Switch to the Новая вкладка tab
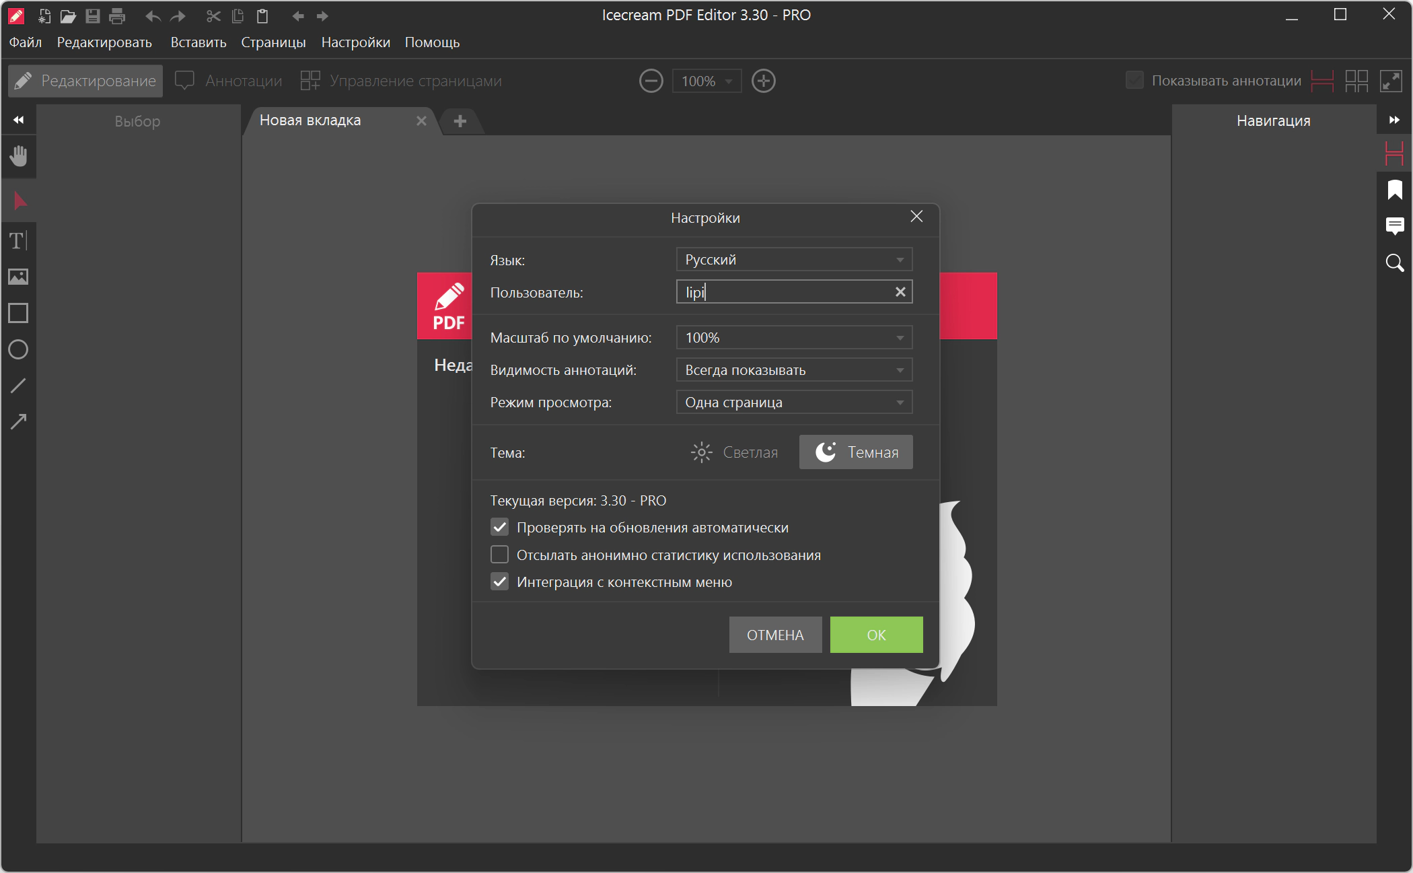Viewport: 1413px width, 873px height. coord(311,120)
